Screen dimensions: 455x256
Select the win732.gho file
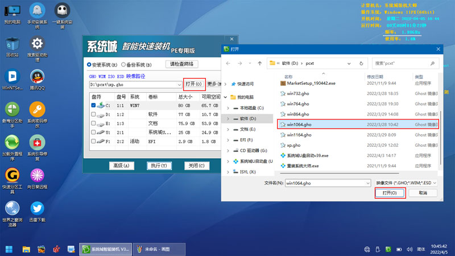pos(297,93)
